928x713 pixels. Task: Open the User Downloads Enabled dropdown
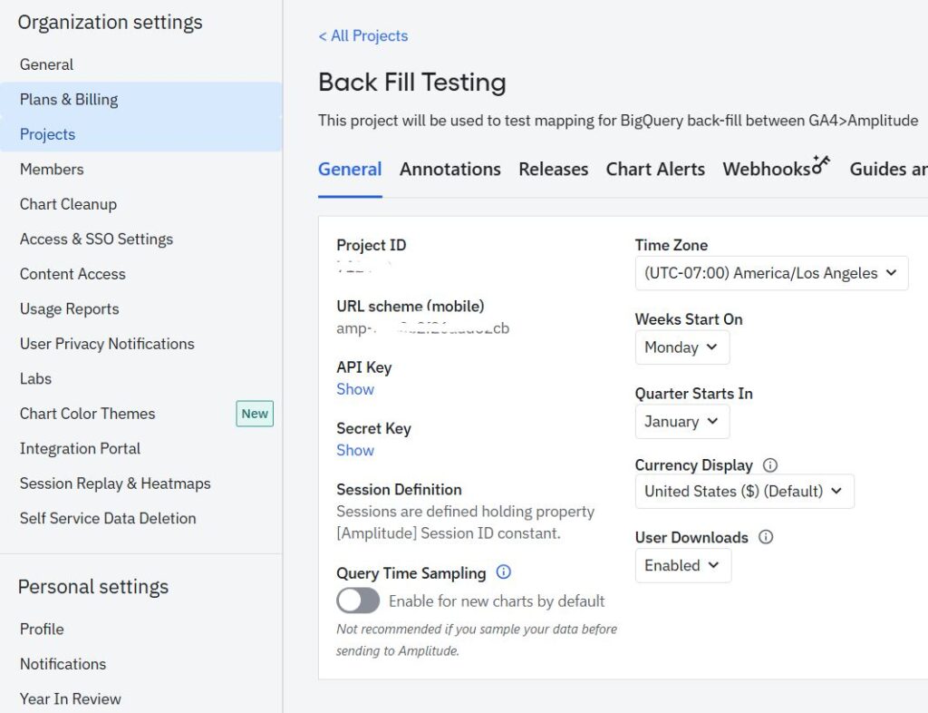pyautogui.click(x=682, y=566)
